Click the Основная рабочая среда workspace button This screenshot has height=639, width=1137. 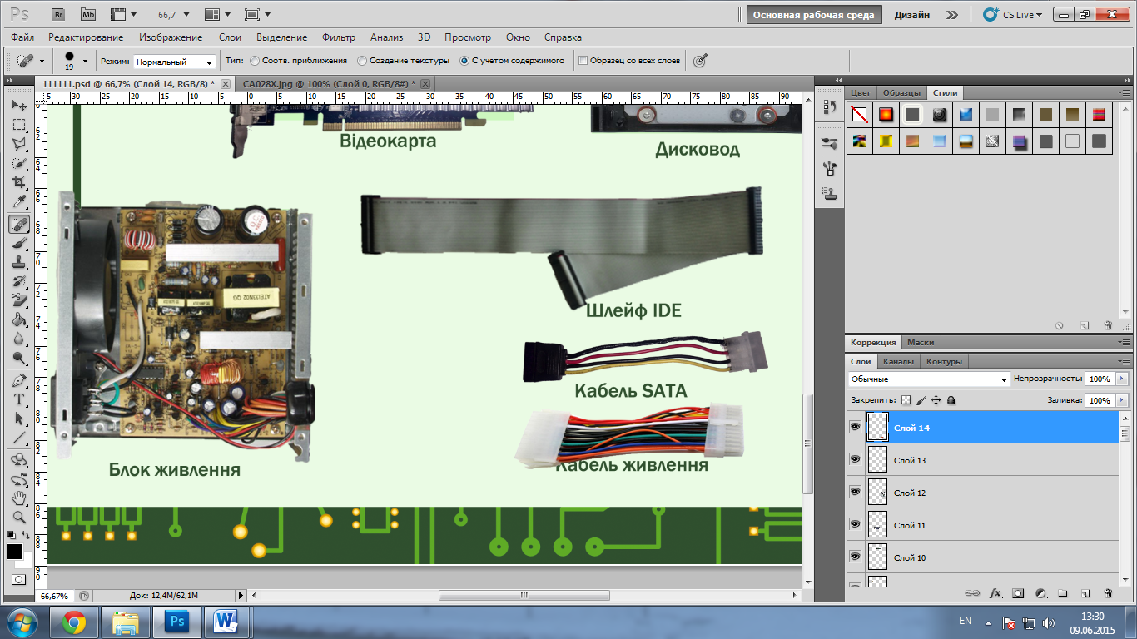(x=812, y=15)
